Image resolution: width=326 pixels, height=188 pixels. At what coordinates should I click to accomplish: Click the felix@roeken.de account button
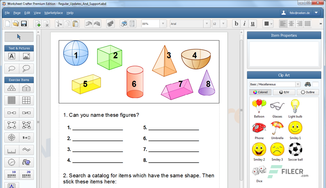tap(296, 13)
